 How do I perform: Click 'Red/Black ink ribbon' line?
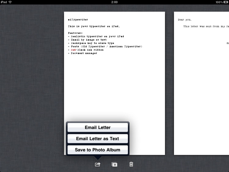86,50
